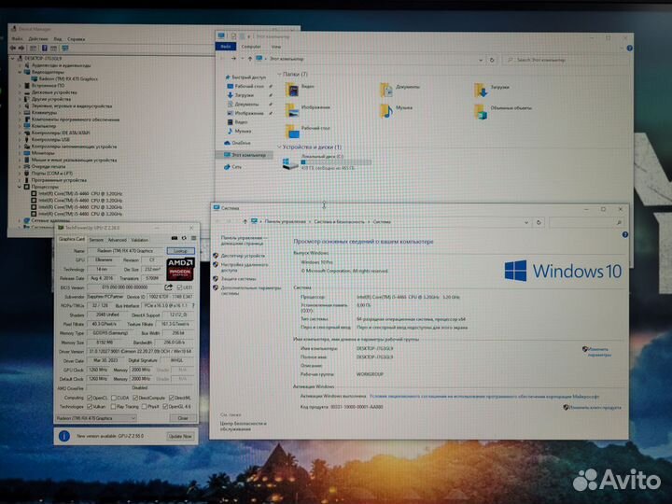Collapse the Папки (7) section in Explorer
Viewport: 672px width, 504px height.
pos(279,74)
